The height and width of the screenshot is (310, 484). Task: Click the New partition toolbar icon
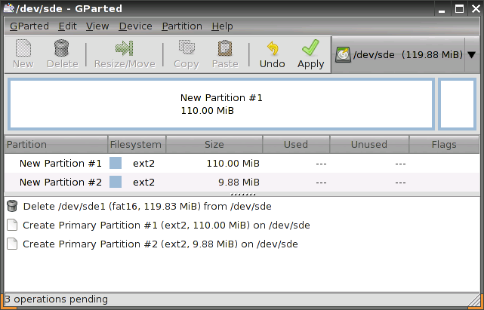point(23,50)
